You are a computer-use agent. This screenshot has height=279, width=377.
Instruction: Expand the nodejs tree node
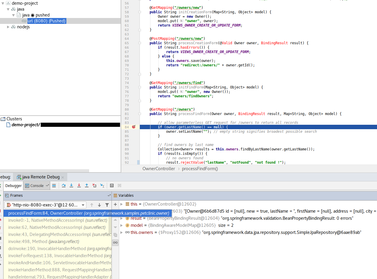[x=8, y=27]
